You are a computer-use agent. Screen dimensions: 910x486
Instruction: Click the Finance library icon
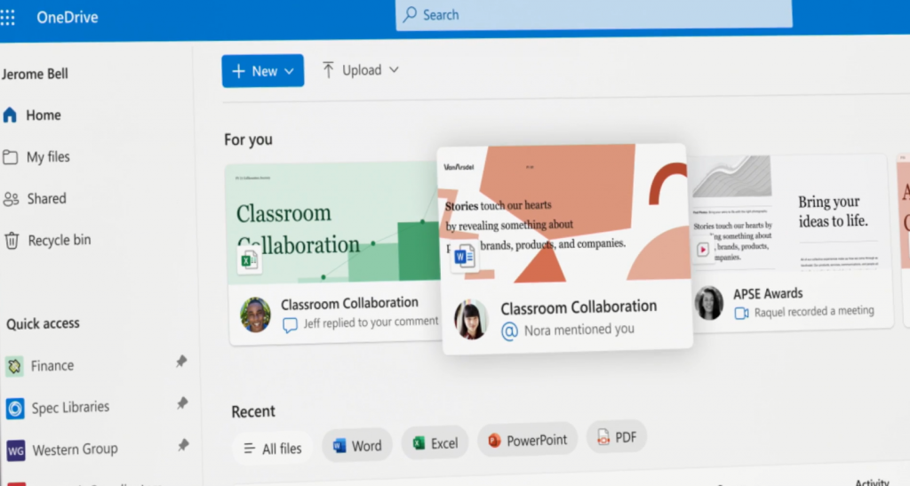pos(14,366)
